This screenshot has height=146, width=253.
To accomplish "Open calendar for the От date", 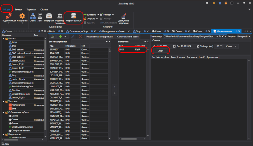I will click(174, 46).
